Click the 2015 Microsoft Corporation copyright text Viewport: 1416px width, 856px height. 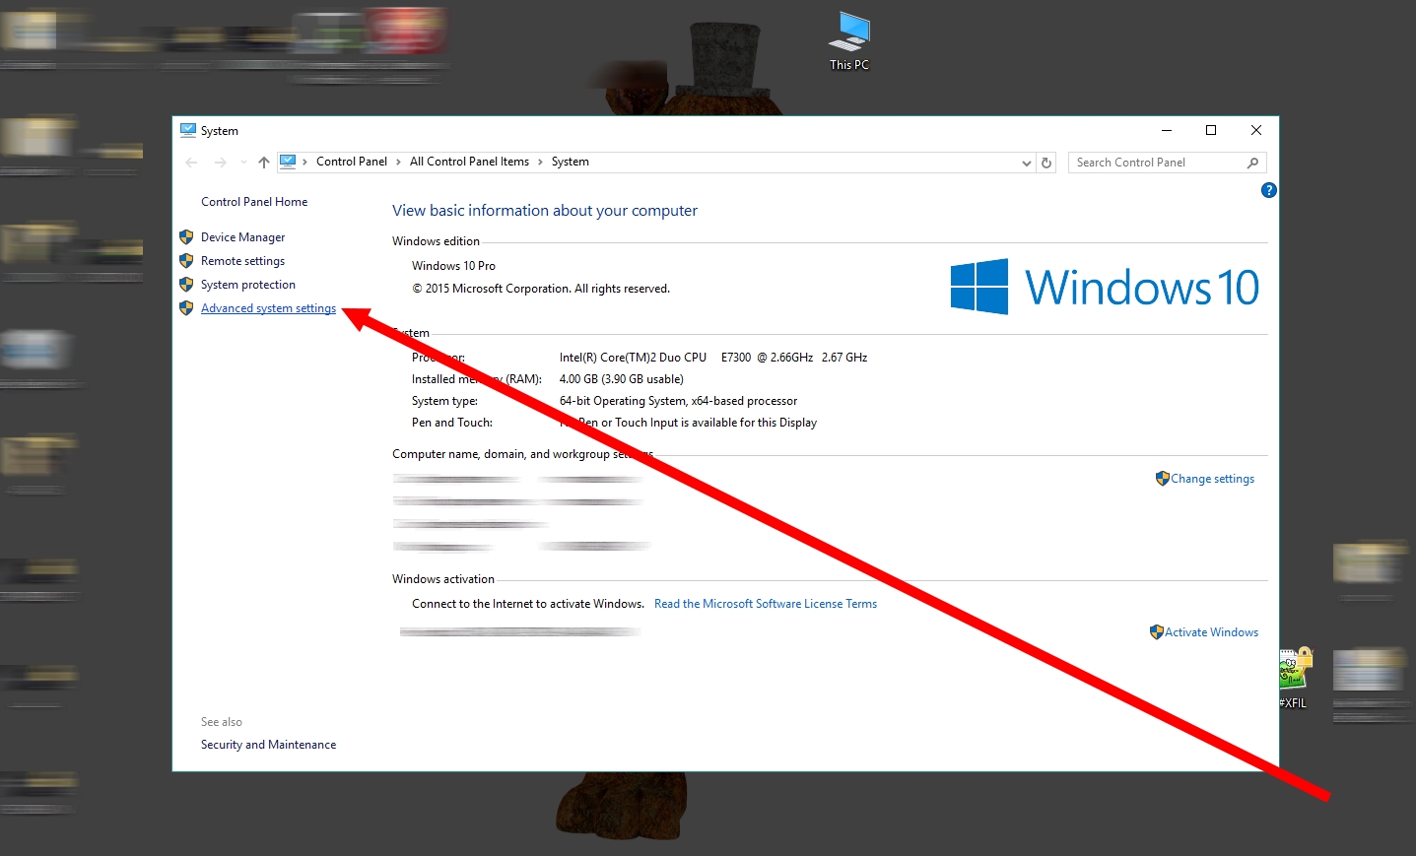point(541,289)
